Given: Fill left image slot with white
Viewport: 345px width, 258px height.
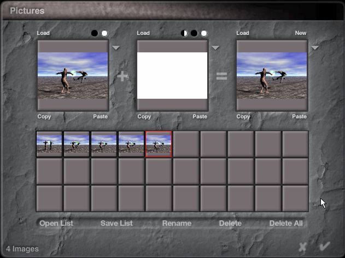Looking at the screenshot, I should pos(104,33).
